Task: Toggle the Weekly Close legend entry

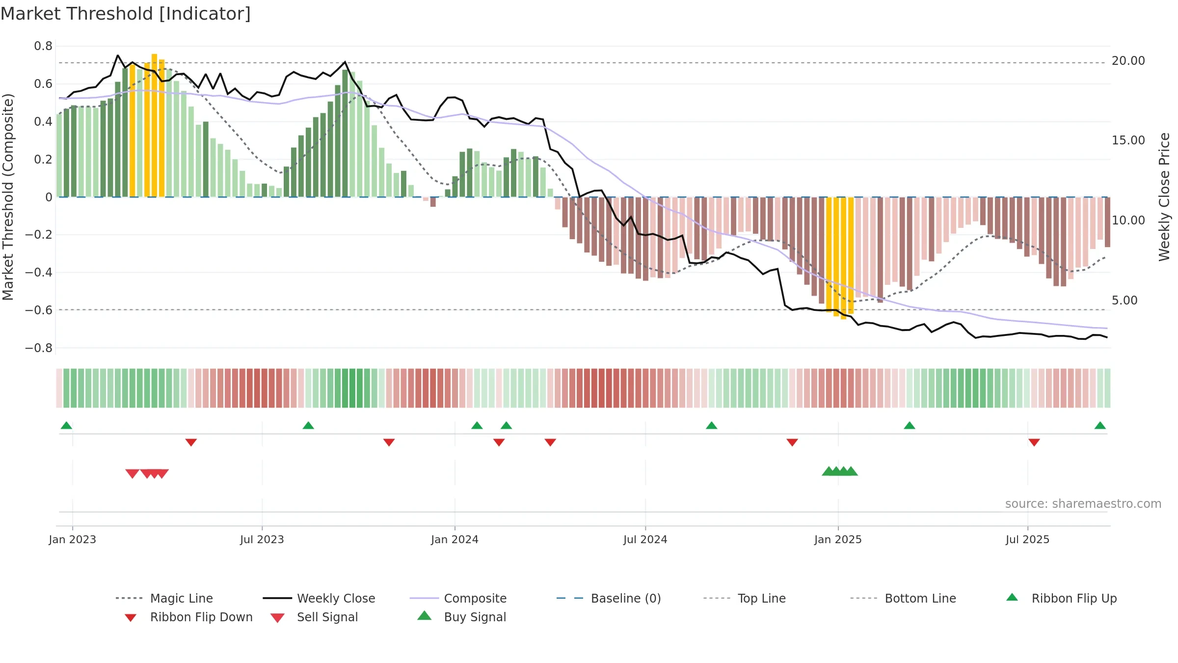Action: tap(319, 598)
